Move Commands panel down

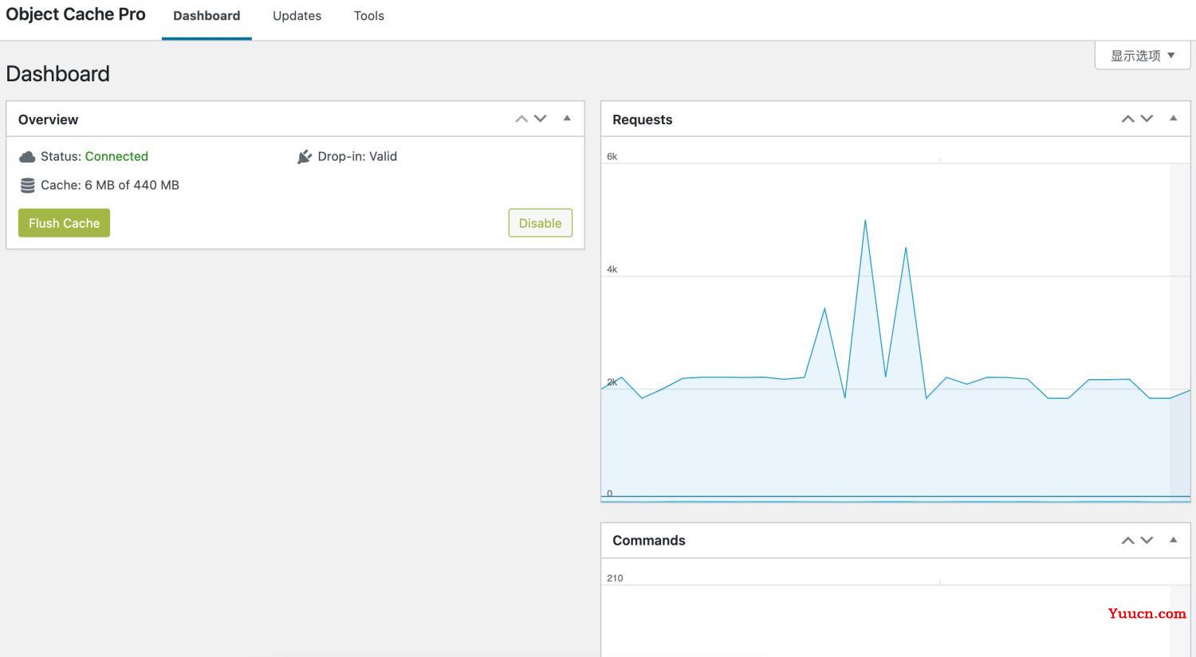pyautogui.click(x=1147, y=540)
